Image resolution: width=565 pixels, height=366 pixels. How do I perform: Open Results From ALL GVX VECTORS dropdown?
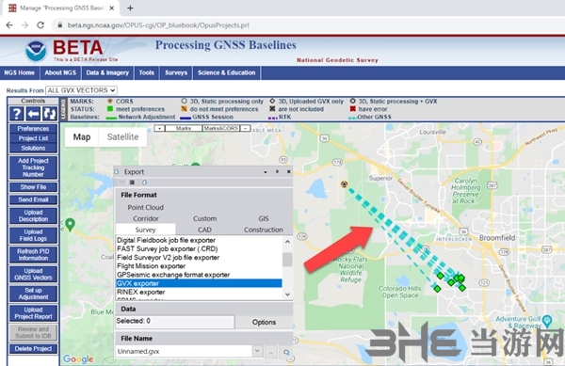[x=81, y=90]
